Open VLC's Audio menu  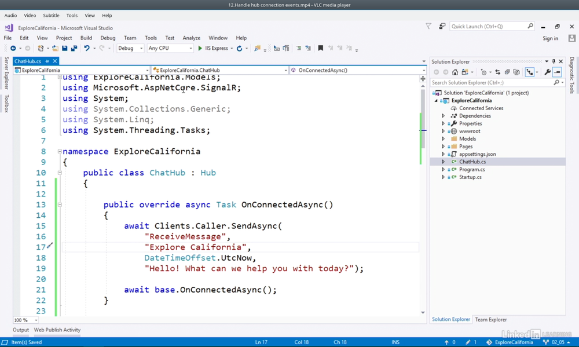pyautogui.click(x=10, y=16)
